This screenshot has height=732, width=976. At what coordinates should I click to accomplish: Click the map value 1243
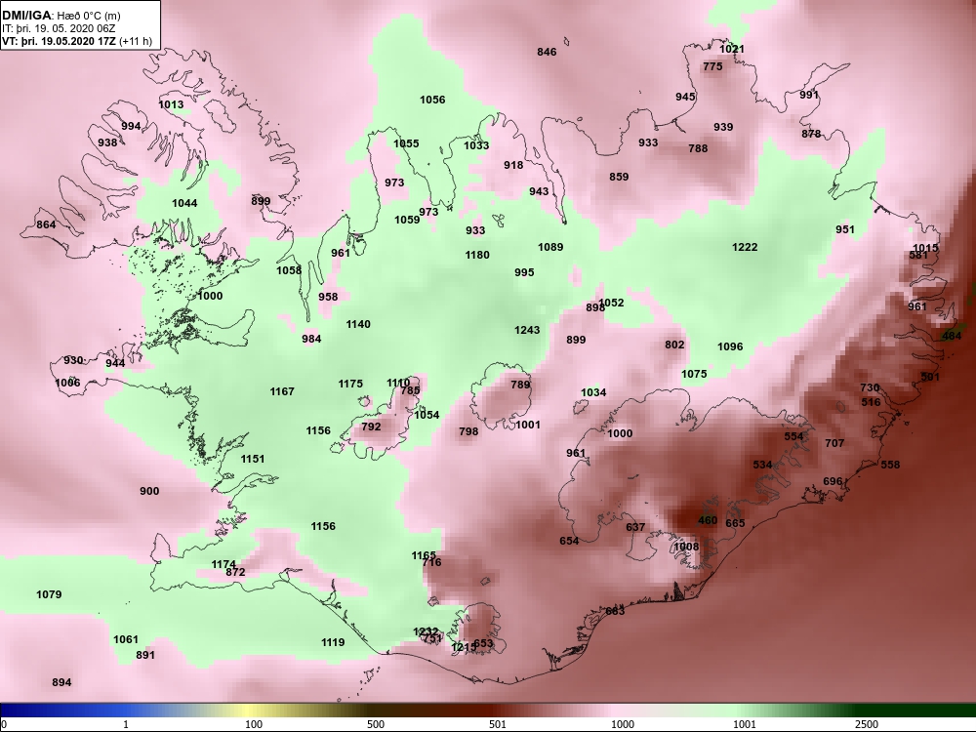[527, 330]
